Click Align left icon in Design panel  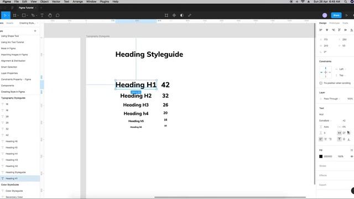pos(321,30)
